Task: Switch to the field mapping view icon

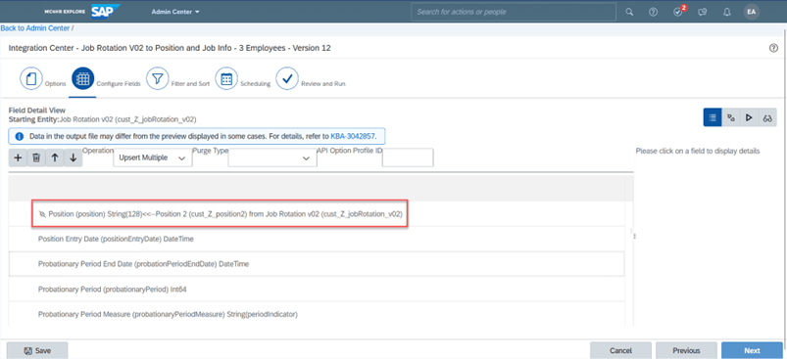Action: click(x=731, y=117)
